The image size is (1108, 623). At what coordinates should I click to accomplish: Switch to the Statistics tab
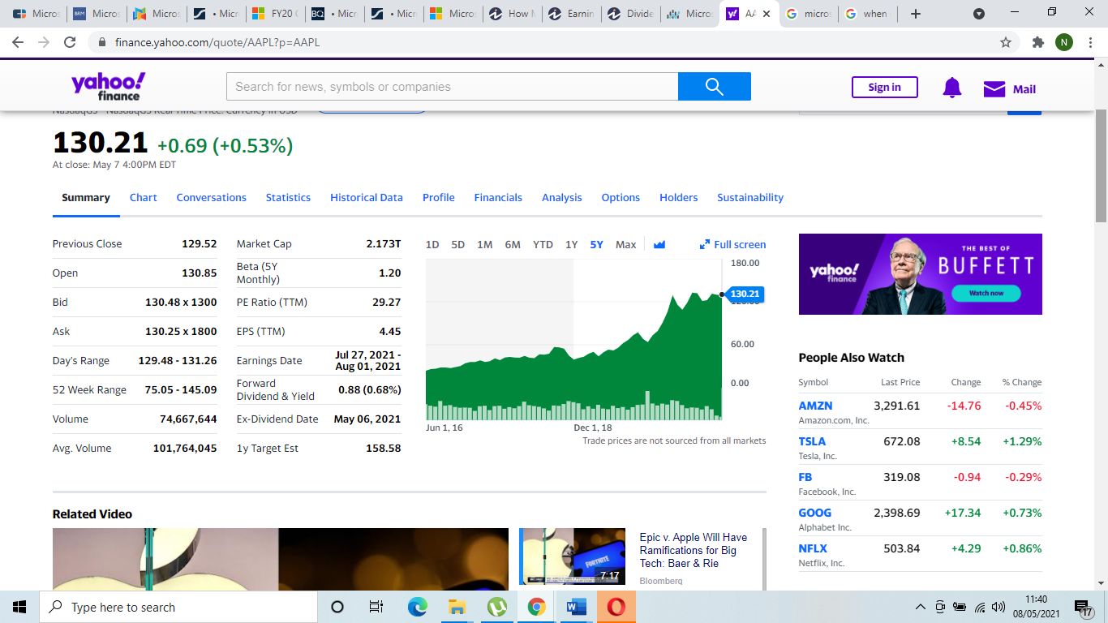tap(288, 197)
